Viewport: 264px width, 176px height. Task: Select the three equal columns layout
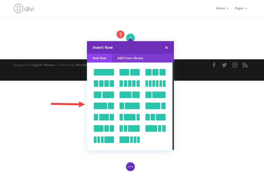155,72
